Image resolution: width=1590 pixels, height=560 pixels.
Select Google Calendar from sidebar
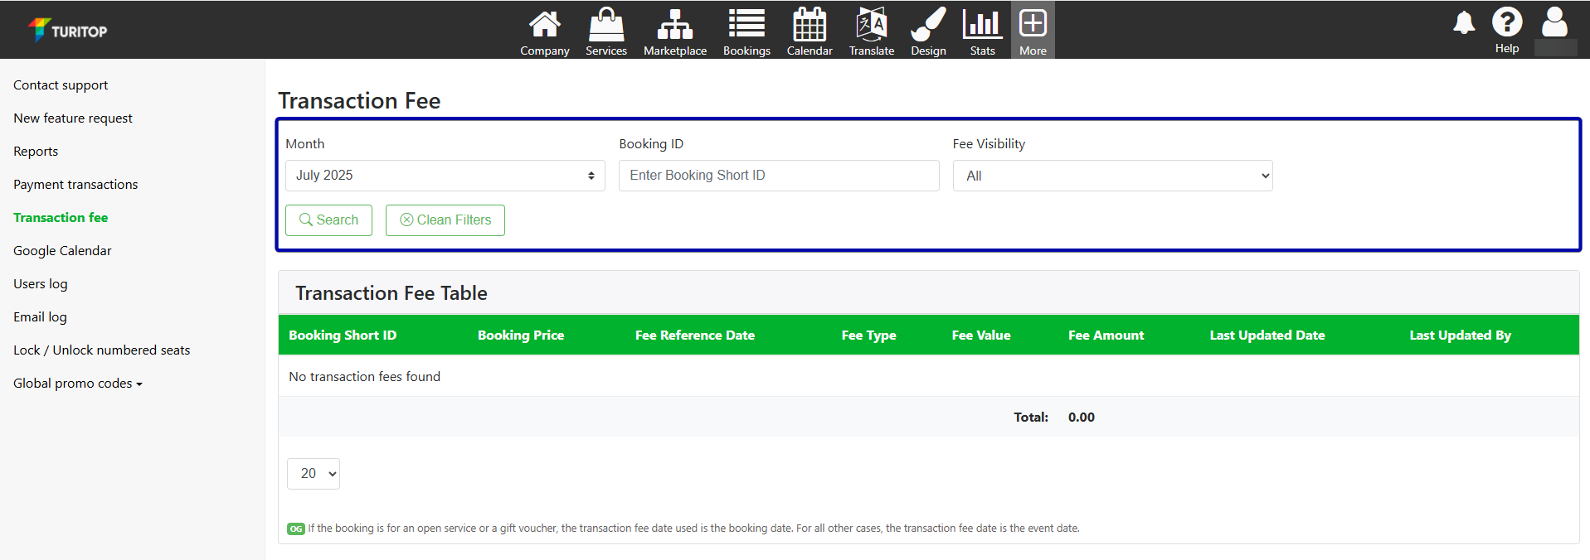pyautogui.click(x=62, y=251)
